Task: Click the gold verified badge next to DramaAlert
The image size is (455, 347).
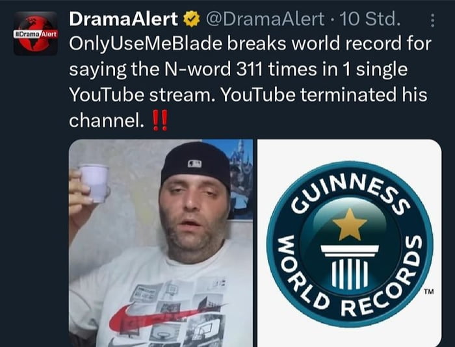Action: (x=192, y=19)
